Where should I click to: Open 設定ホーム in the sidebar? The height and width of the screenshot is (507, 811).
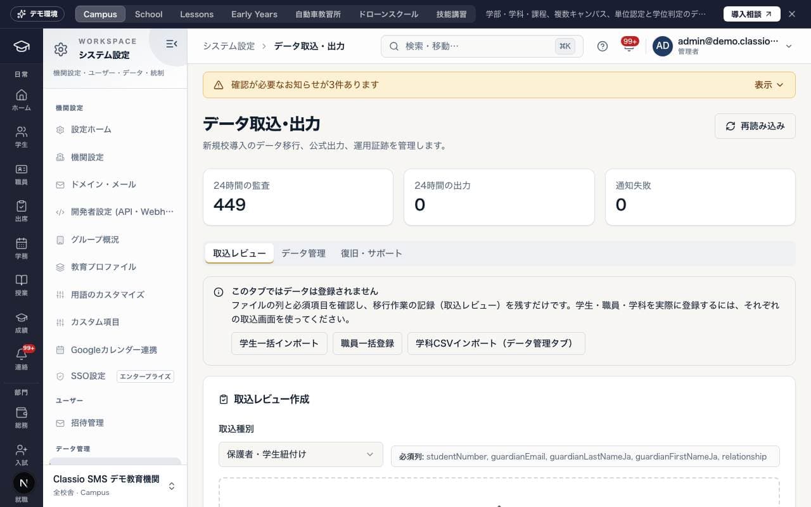click(x=115, y=129)
